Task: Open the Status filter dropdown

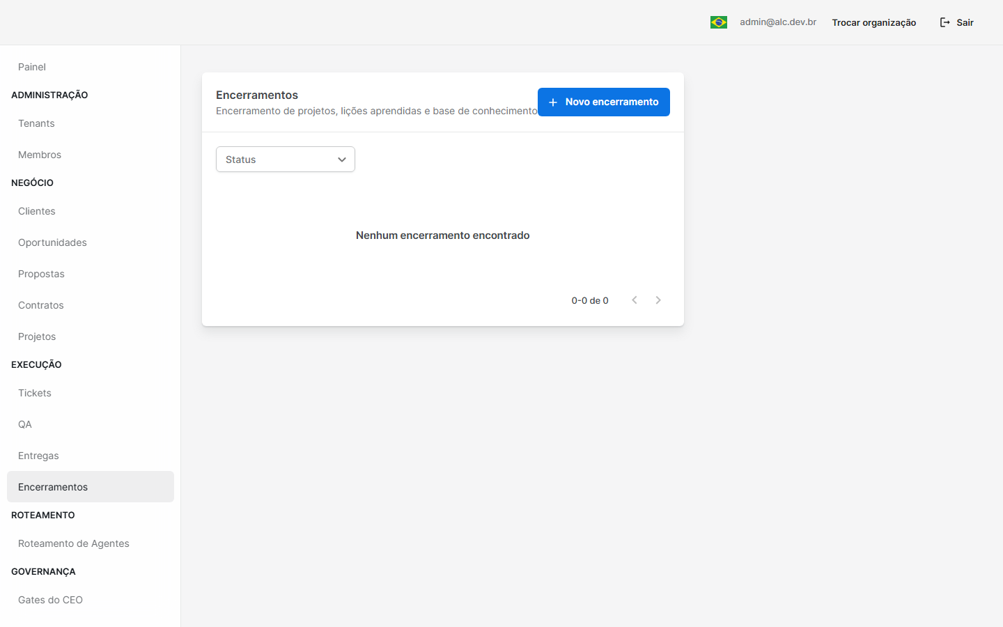Action: click(x=286, y=160)
